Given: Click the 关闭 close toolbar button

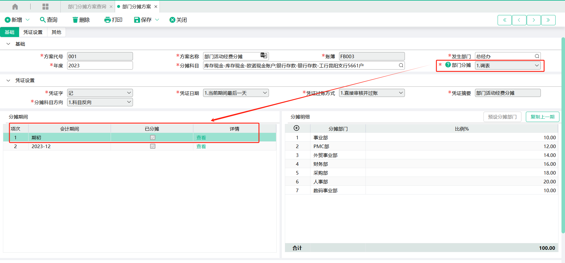Looking at the screenshot, I should coord(178,20).
